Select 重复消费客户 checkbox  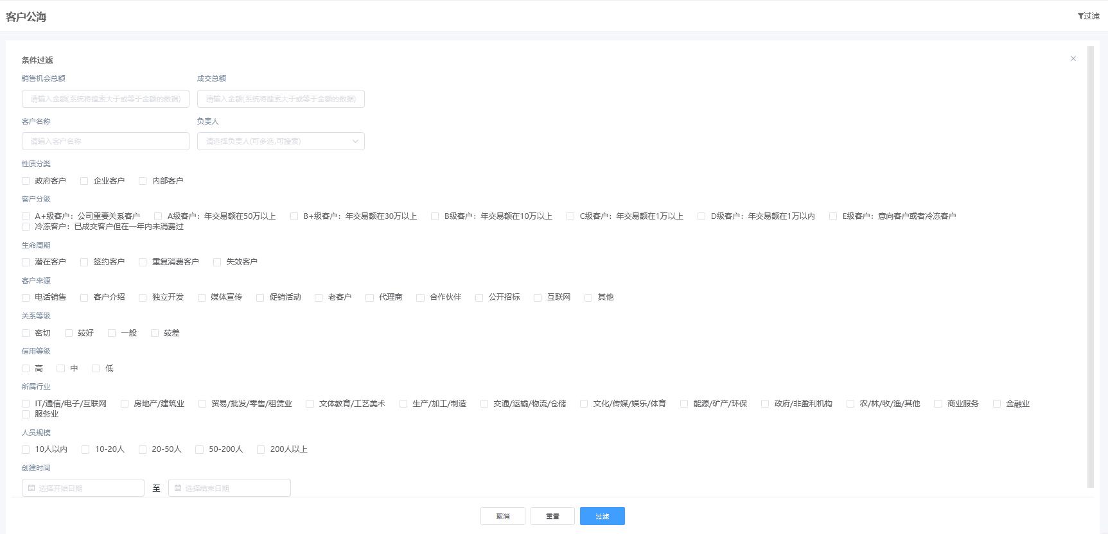pyautogui.click(x=143, y=262)
